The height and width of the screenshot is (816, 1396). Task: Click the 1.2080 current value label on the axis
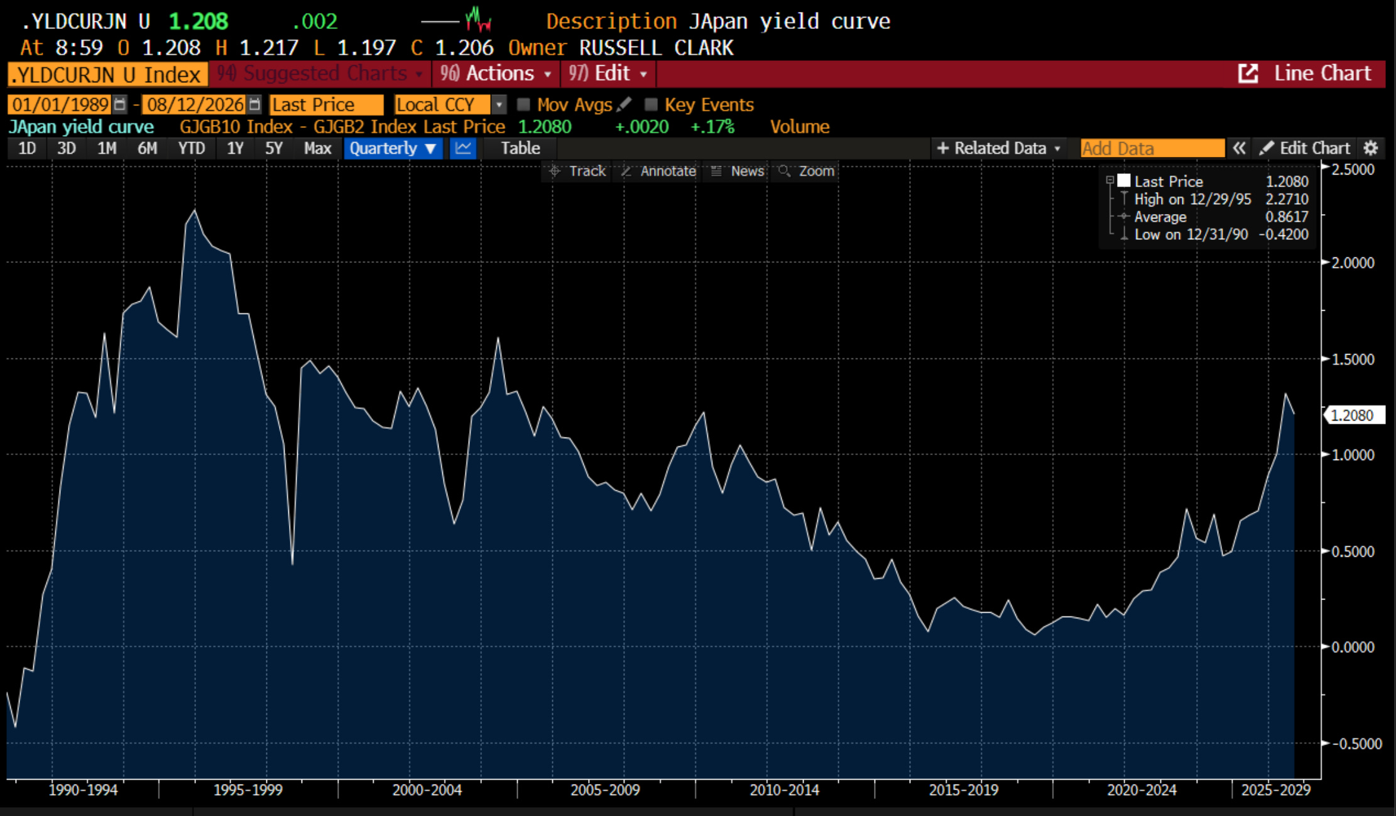pos(1354,415)
